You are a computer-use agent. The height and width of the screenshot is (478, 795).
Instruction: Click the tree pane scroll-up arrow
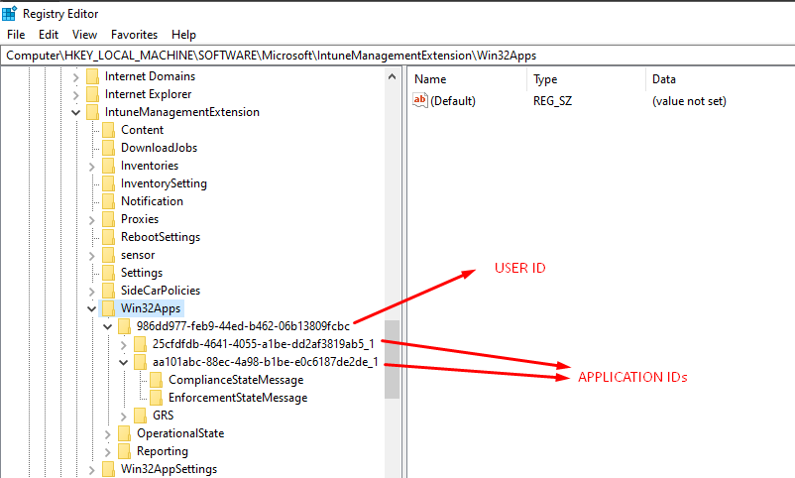[x=392, y=76]
